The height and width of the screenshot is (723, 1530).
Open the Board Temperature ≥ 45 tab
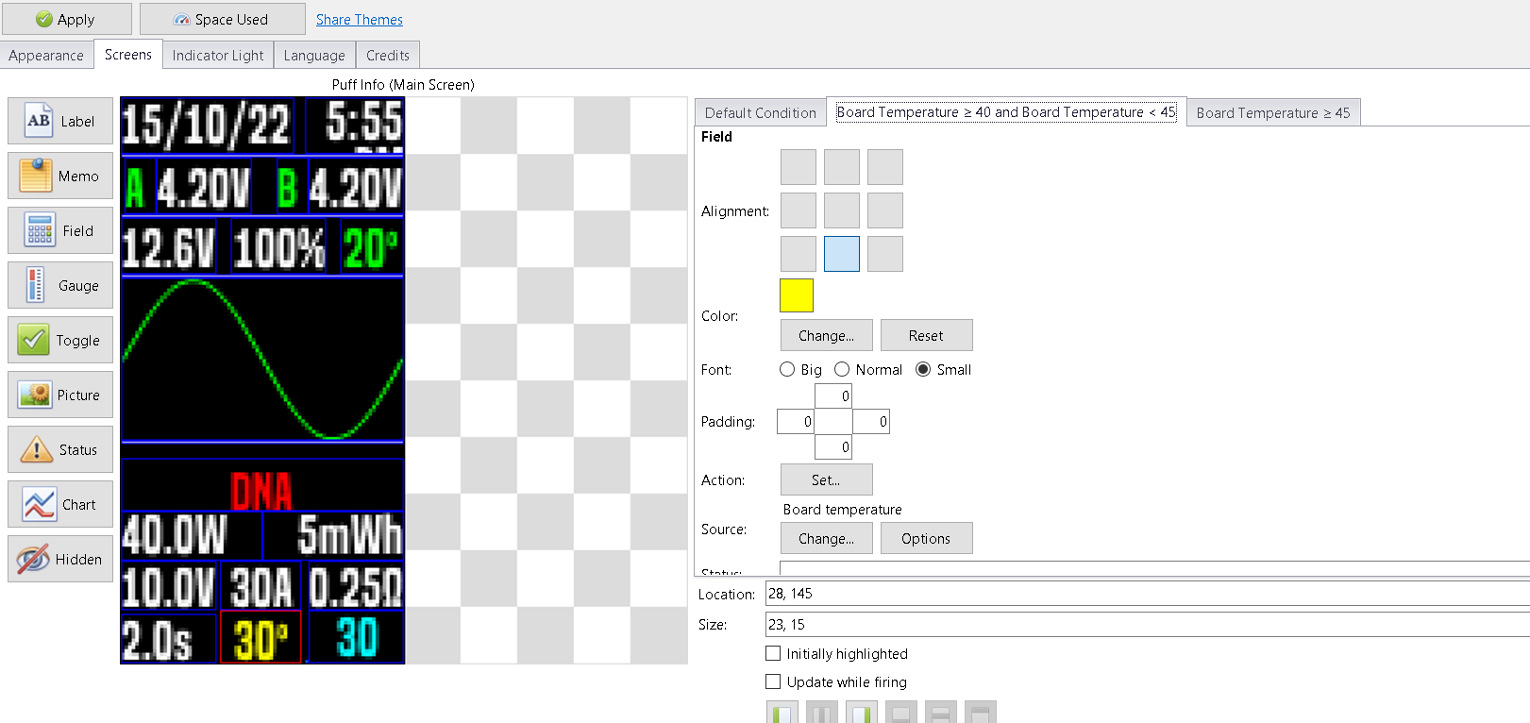(1272, 113)
